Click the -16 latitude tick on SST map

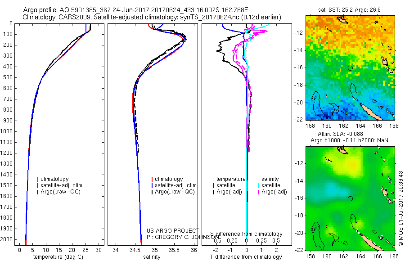[x=298, y=67]
